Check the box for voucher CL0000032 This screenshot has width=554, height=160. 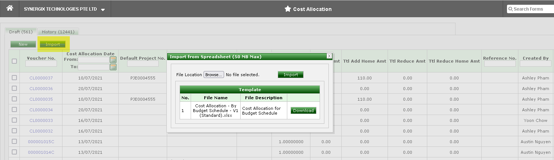pyautogui.click(x=14, y=131)
